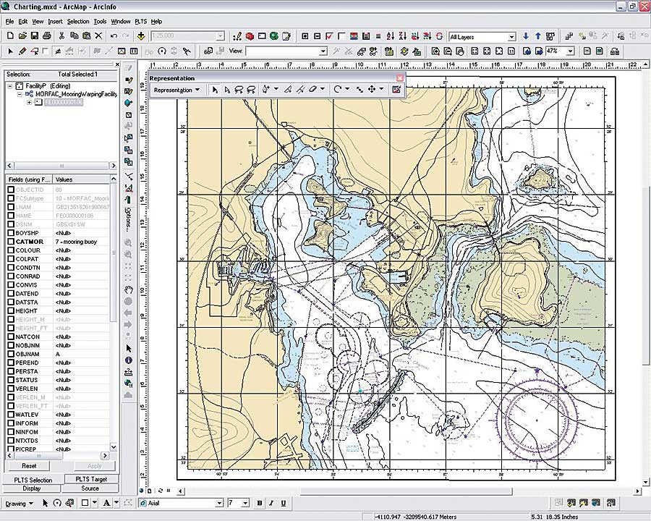Apply underline text formatting
Screen dimensions: 651x521
point(283,503)
